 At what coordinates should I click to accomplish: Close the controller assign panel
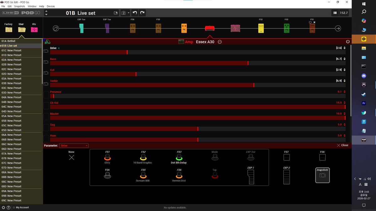click(342, 145)
